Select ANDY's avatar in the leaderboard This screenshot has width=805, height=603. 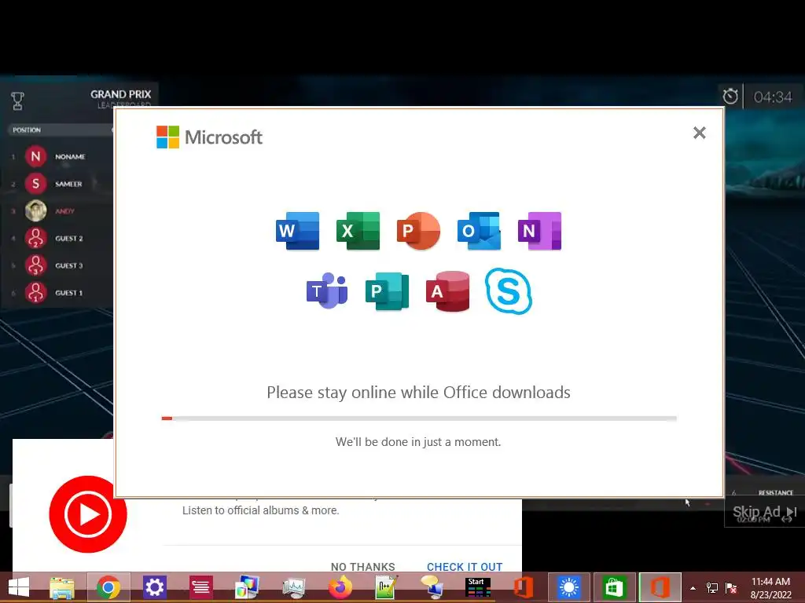coord(35,210)
